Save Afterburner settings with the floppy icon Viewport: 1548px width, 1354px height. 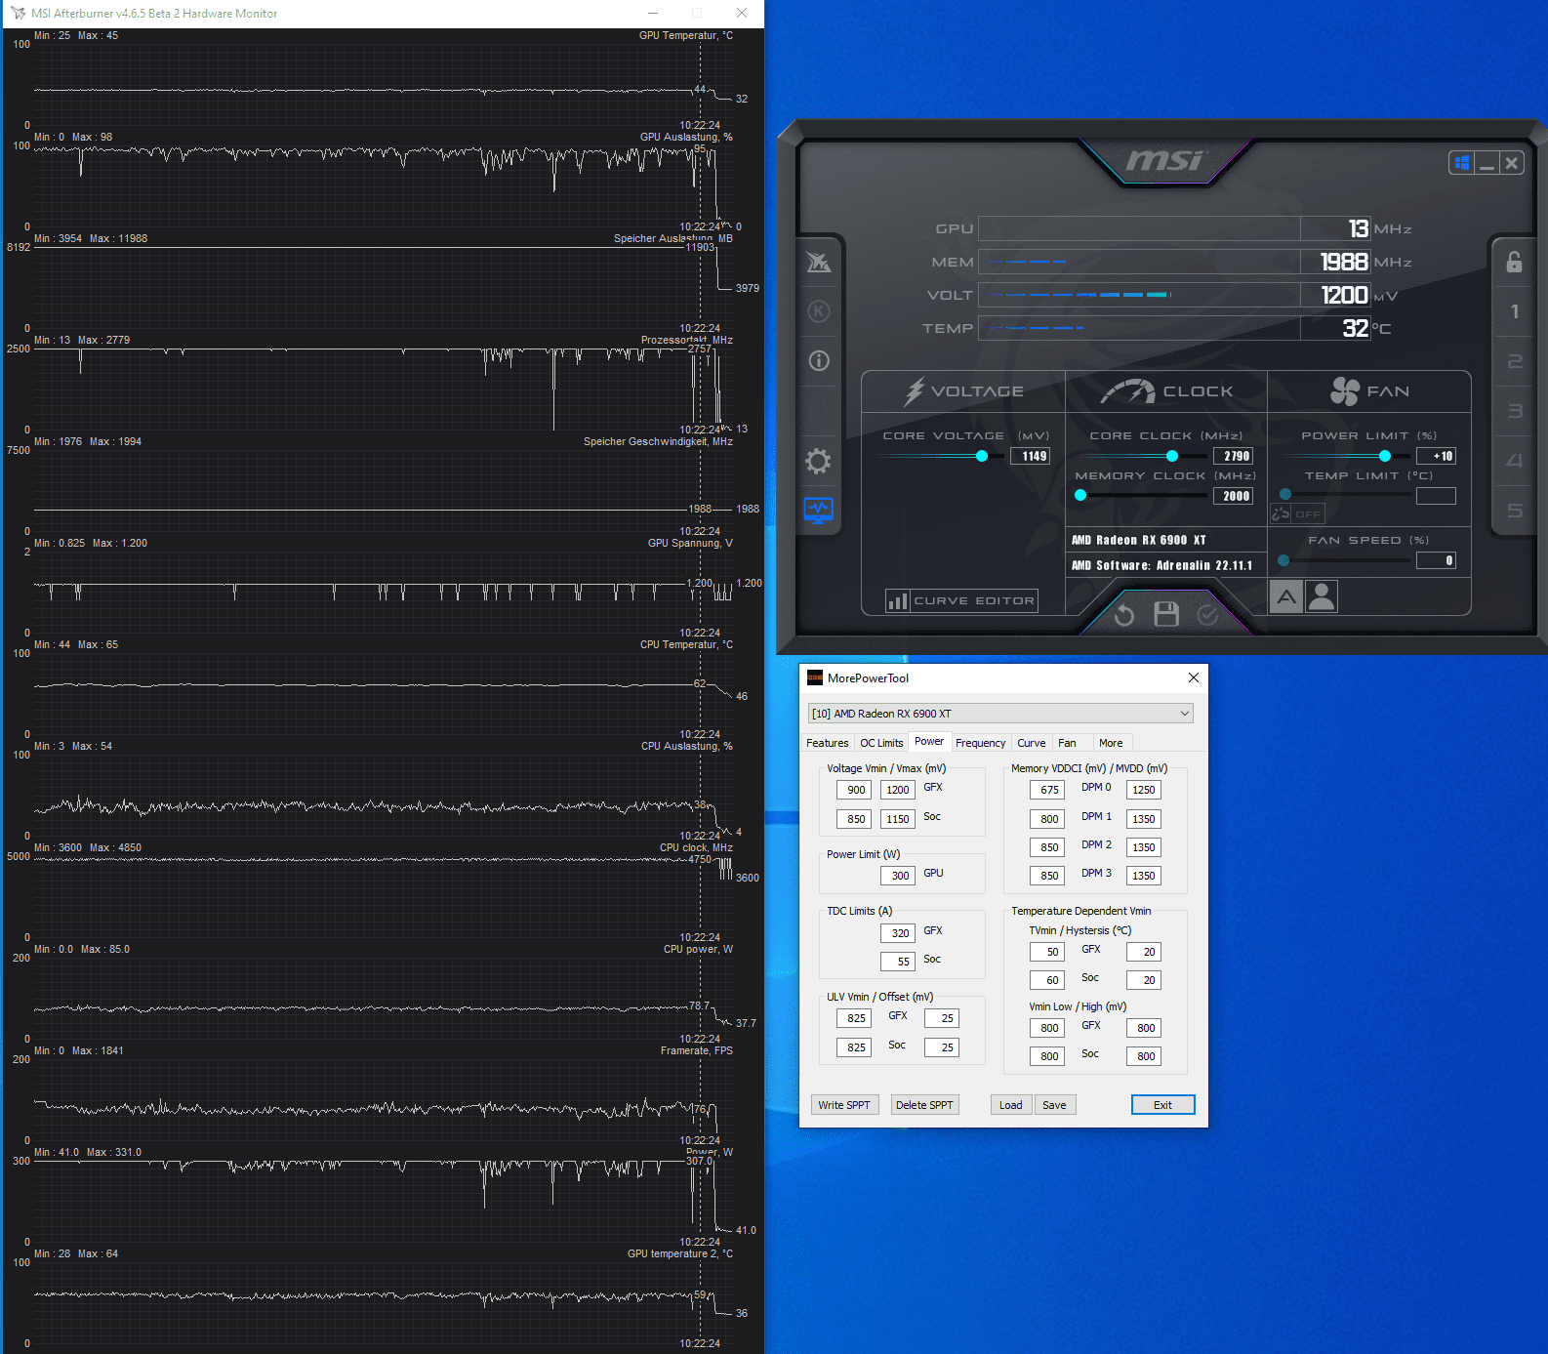pyautogui.click(x=1166, y=614)
